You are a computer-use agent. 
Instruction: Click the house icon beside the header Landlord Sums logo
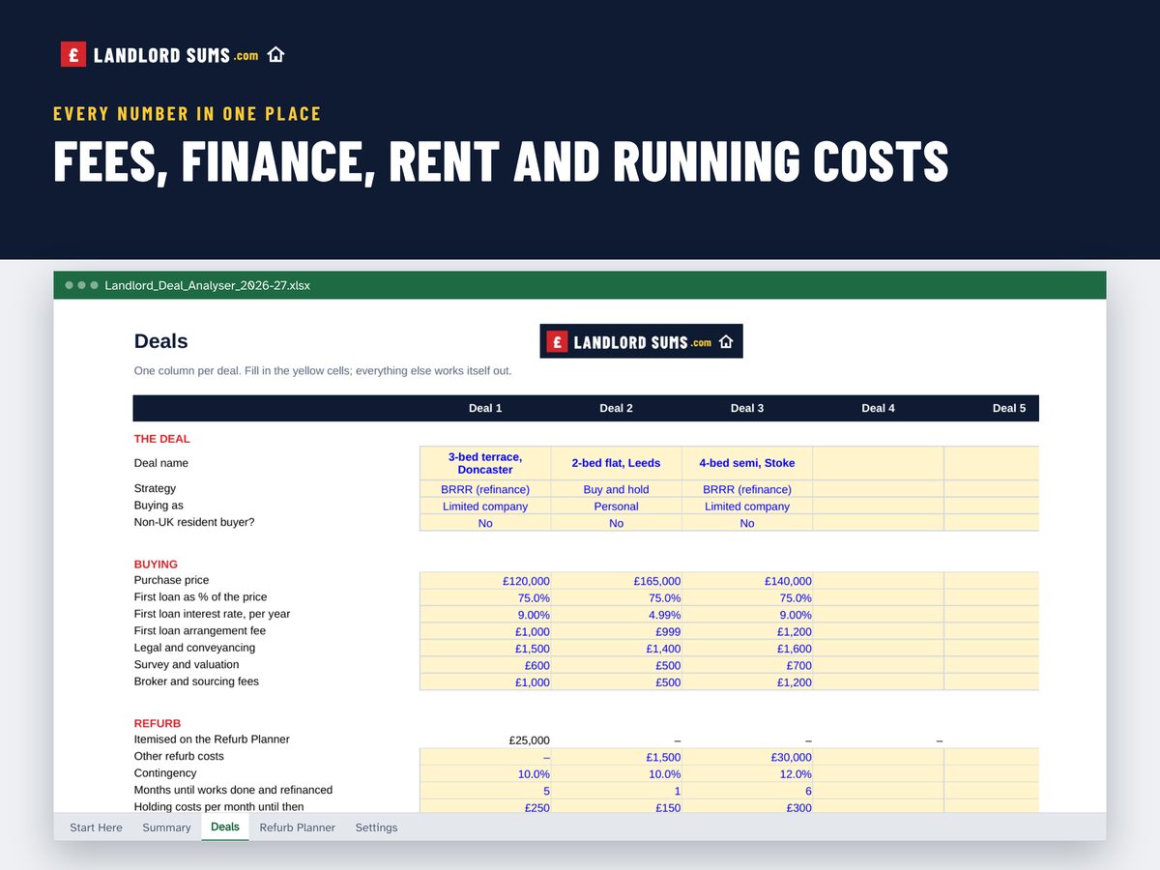(275, 55)
